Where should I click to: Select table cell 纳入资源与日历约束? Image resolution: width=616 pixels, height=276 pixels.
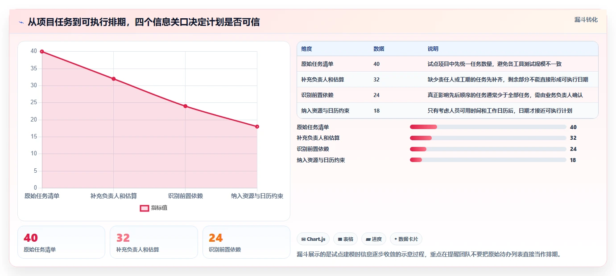pos(325,111)
